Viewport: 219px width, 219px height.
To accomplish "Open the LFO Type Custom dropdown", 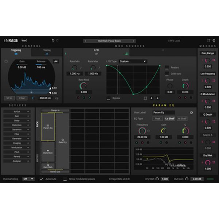I will [133, 61].
